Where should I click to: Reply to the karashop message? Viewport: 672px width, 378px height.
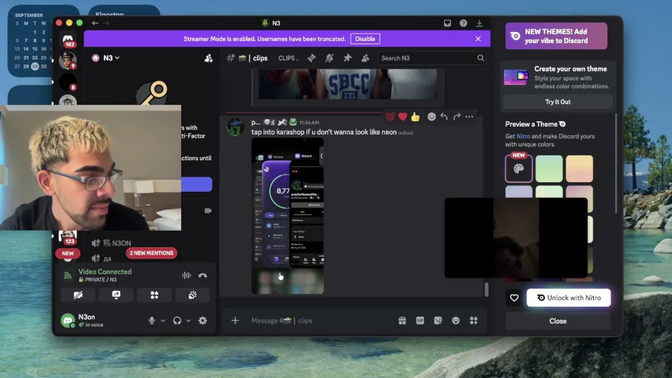[x=444, y=117]
